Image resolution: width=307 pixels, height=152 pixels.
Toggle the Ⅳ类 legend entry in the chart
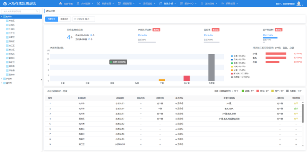pyautogui.click(x=238, y=66)
